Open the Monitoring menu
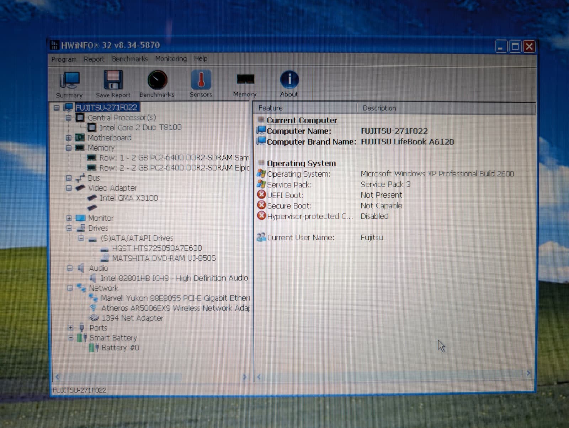This screenshot has width=569, height=428. coord(171,59)
